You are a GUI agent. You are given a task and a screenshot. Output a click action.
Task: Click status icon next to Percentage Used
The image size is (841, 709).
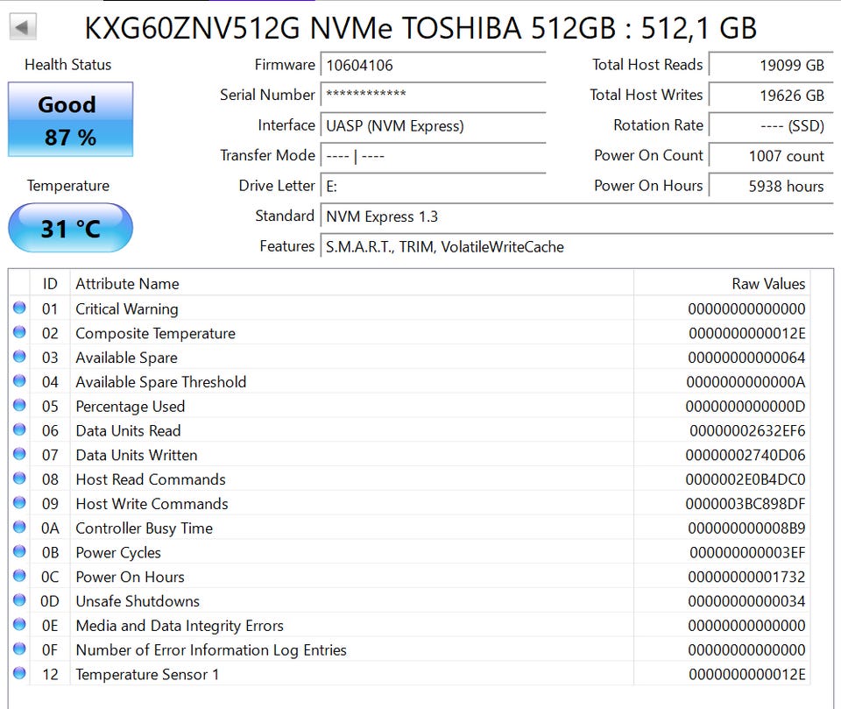point(19,406)
